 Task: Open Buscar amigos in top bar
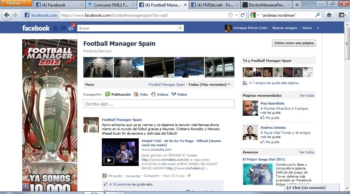[285, 28]
